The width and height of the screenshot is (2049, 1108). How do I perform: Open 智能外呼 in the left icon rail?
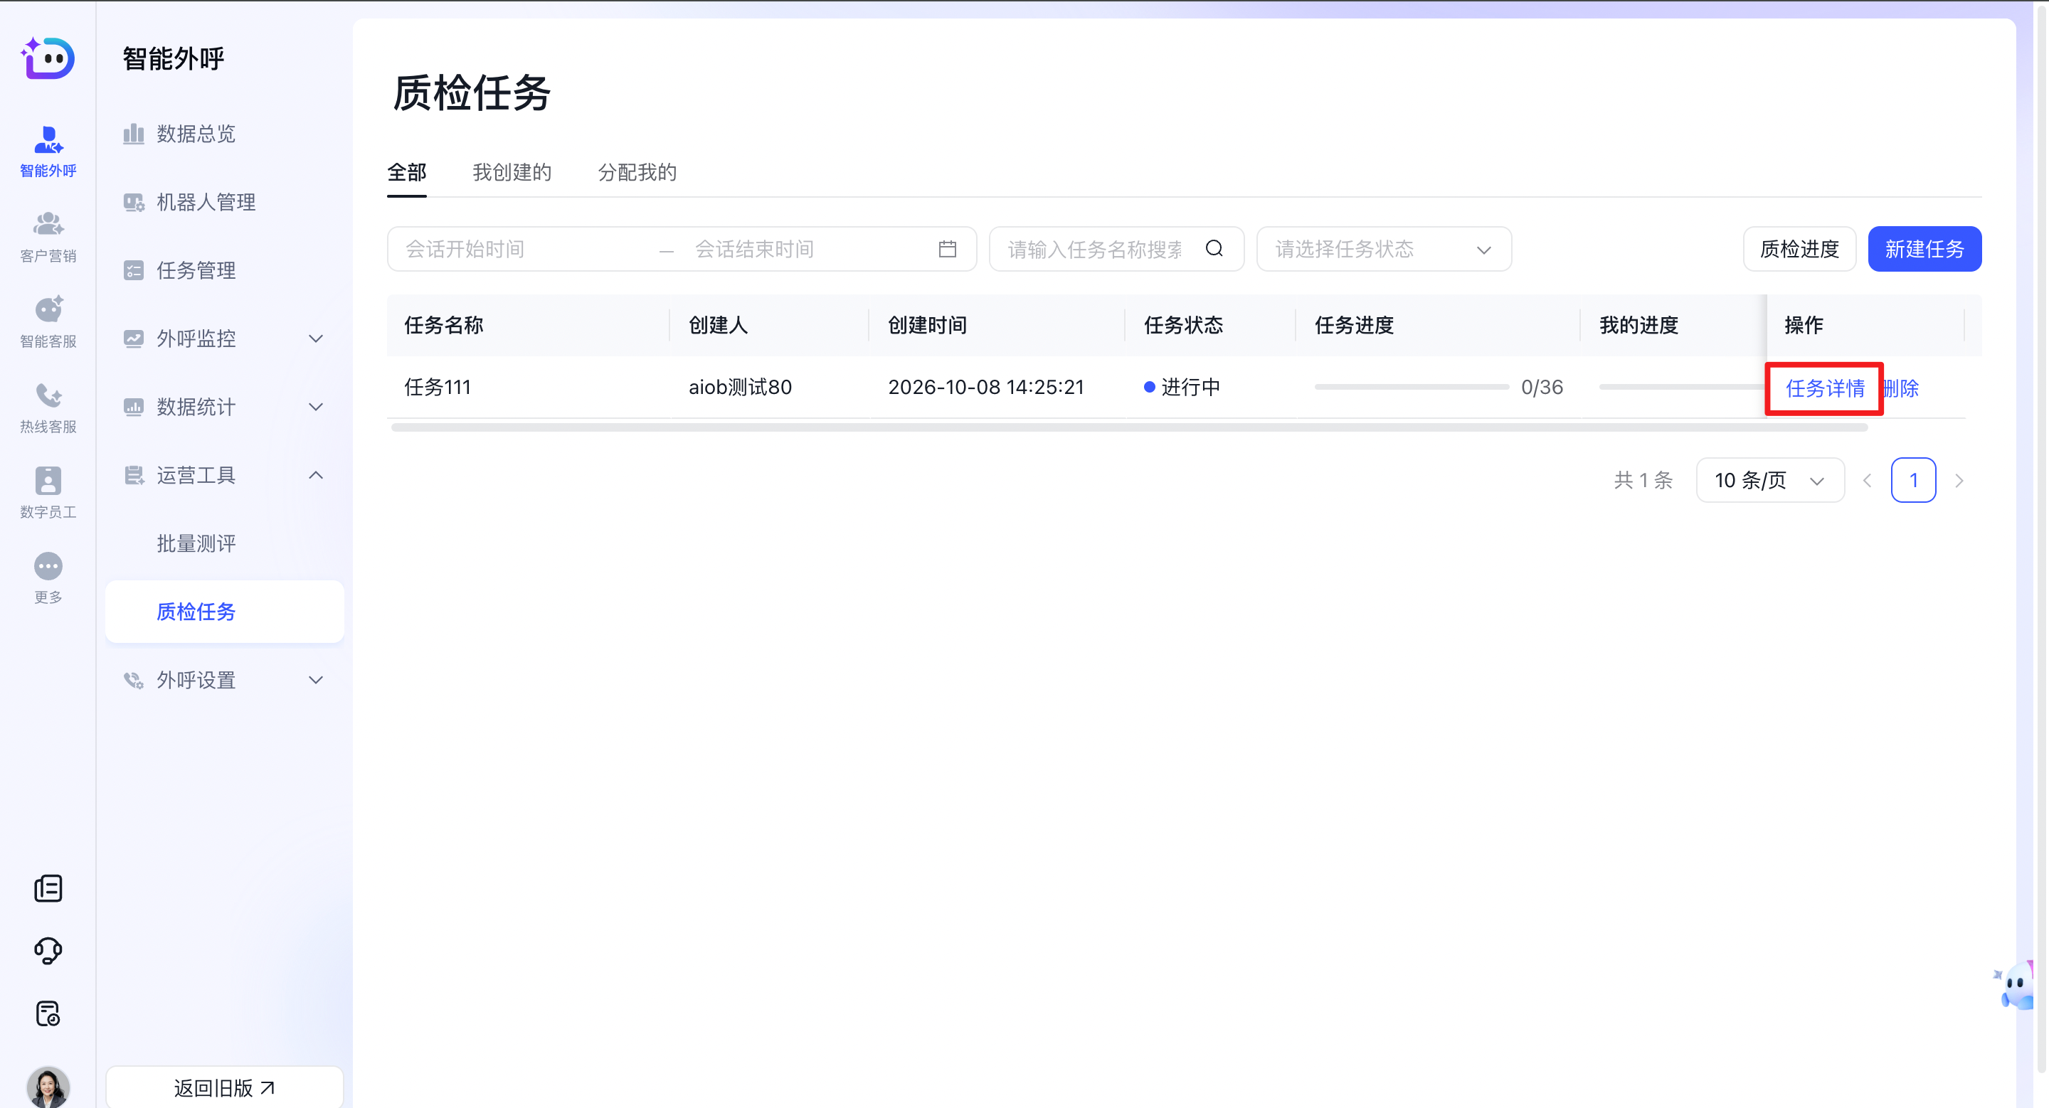coord(48,151)
